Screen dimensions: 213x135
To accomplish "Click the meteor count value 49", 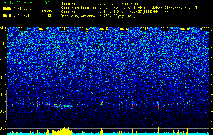I will pyautogui.click(x=49, y=16).
